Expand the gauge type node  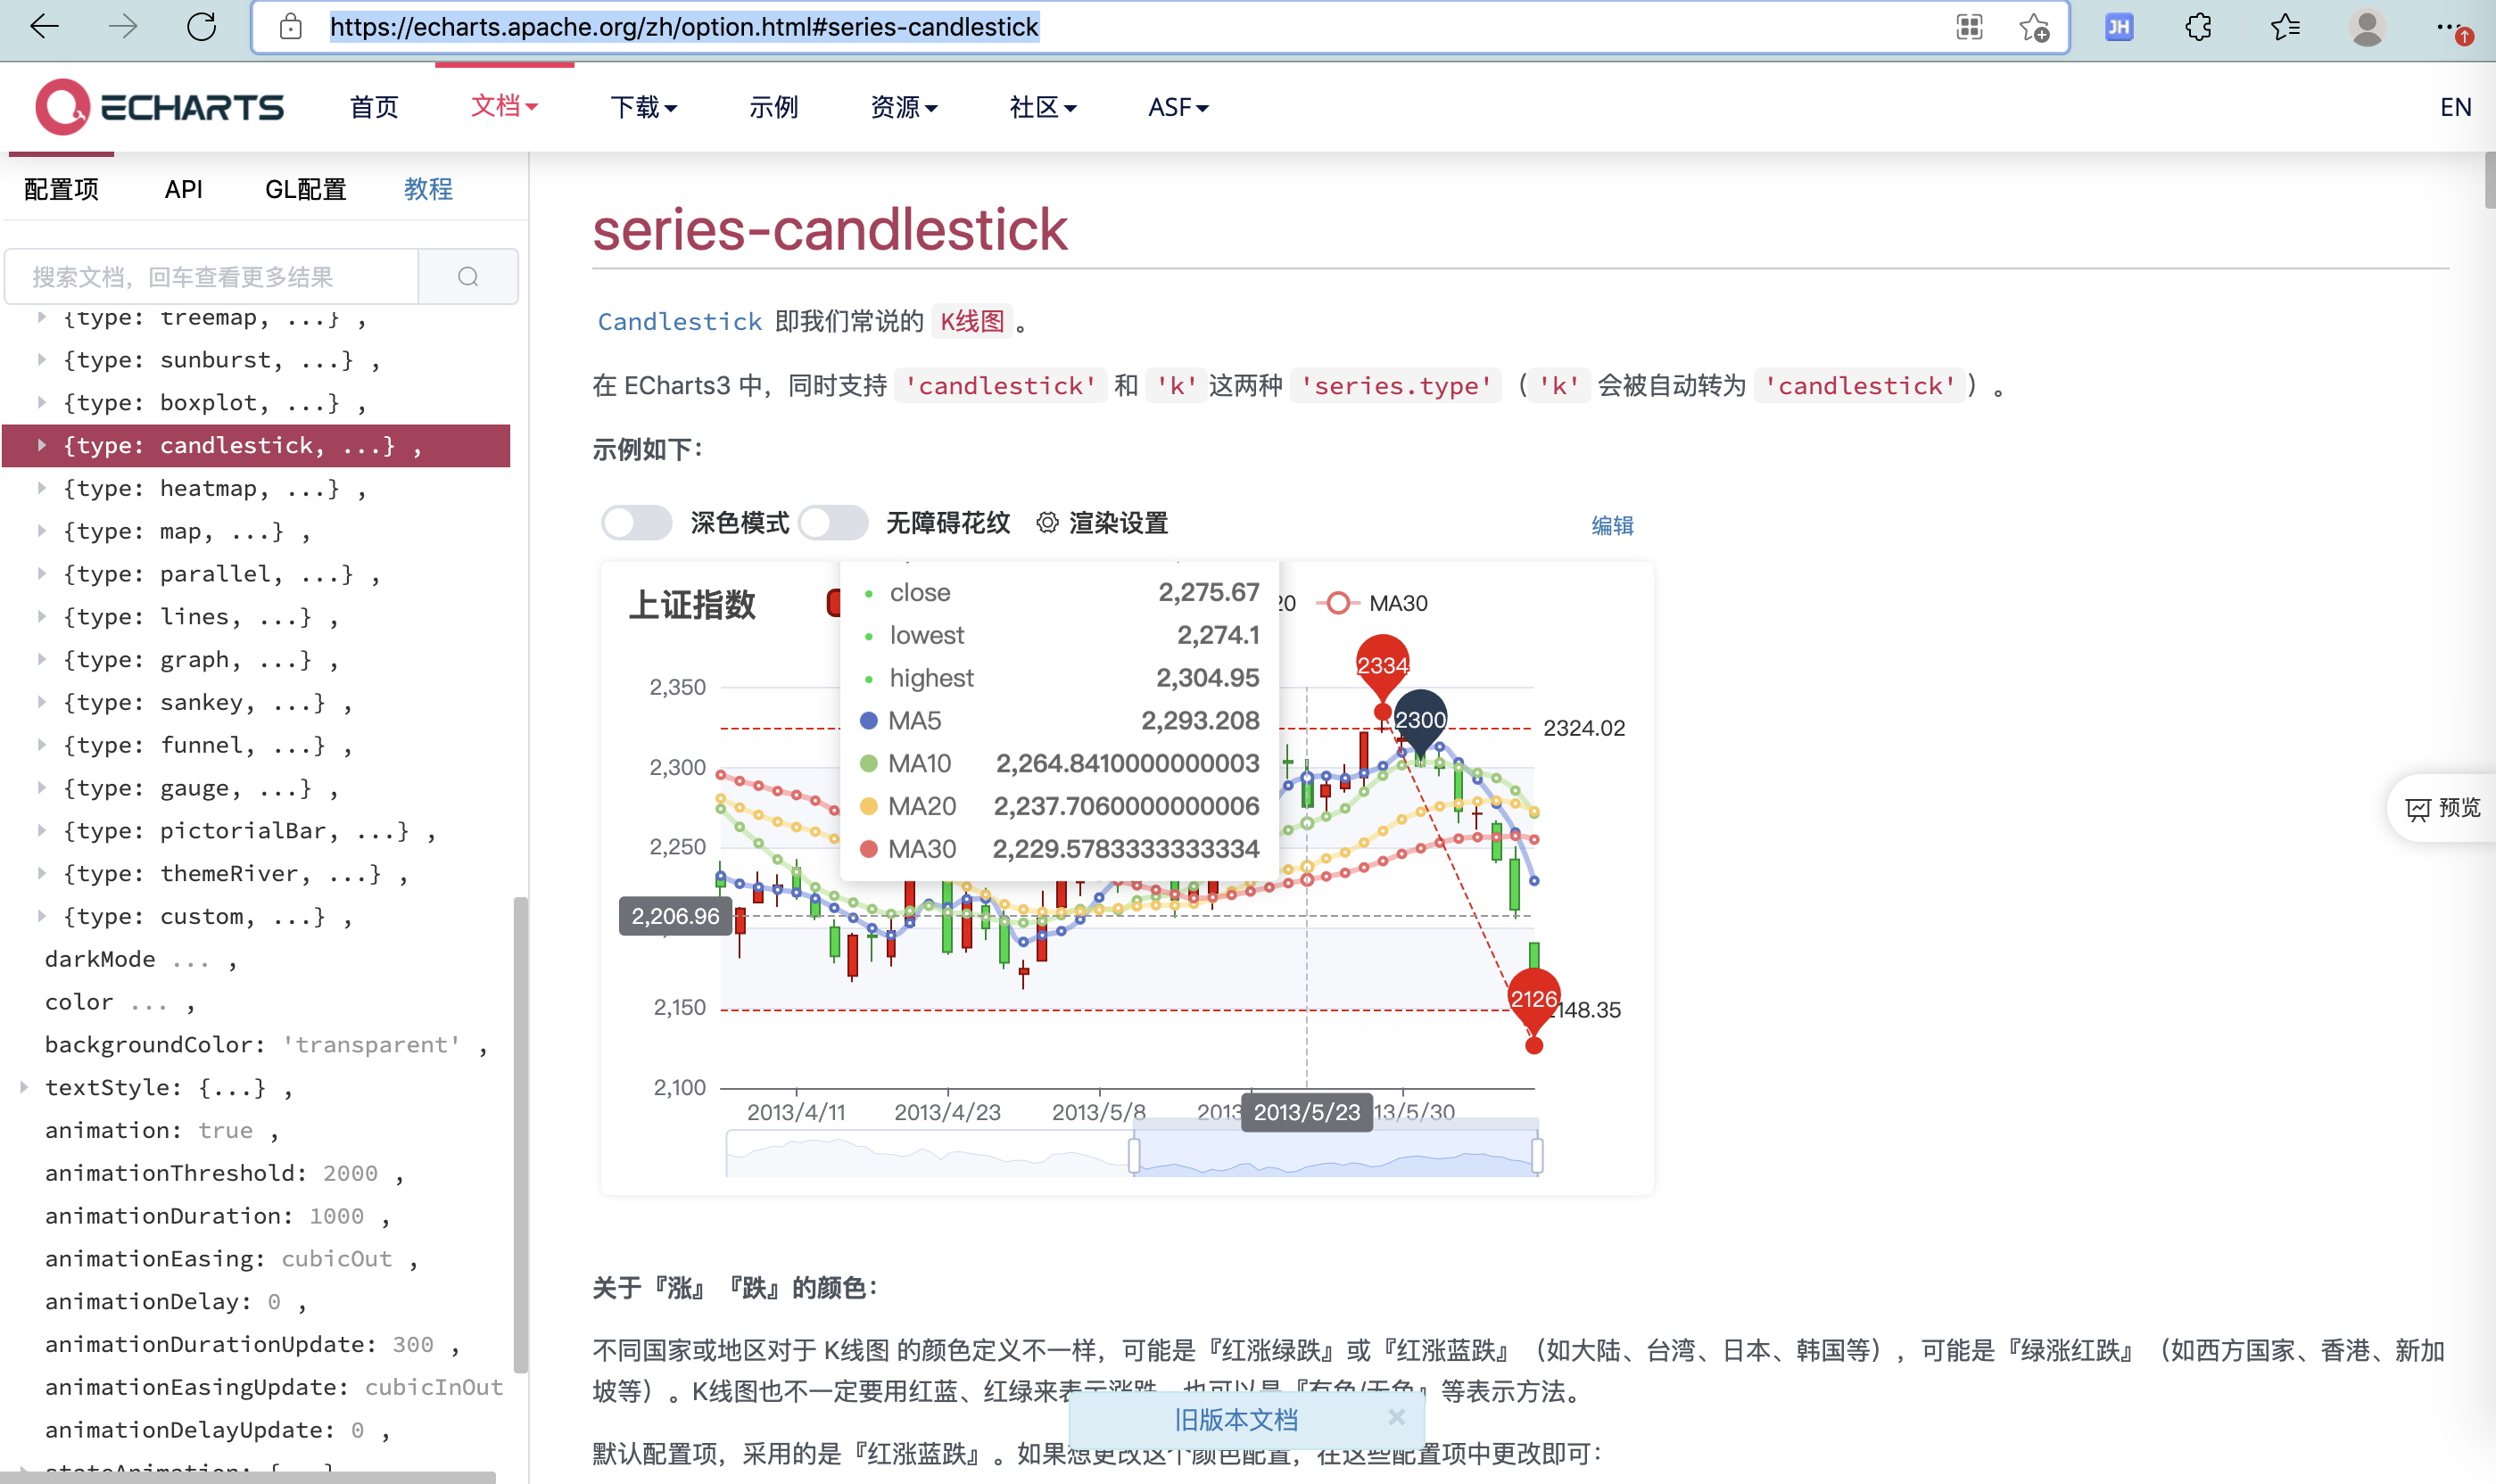tap(41, 788)
